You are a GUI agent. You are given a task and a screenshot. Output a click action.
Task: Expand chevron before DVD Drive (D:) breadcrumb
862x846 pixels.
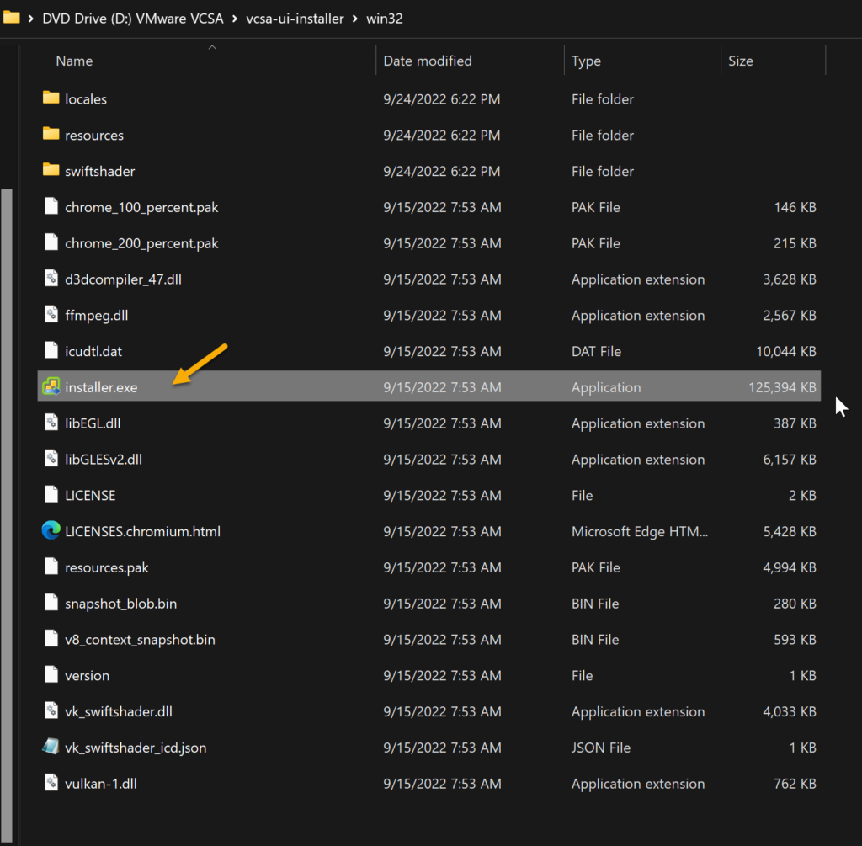click(x=30, y=18)
